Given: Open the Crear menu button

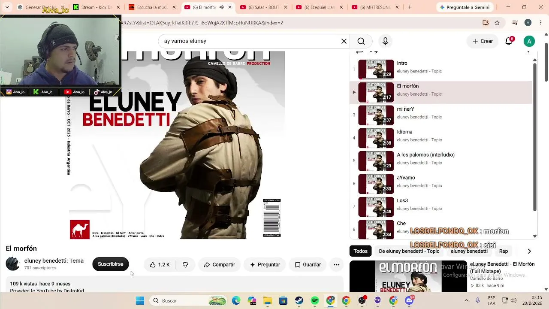Looking at the screenshot, I should click(483, 41).
